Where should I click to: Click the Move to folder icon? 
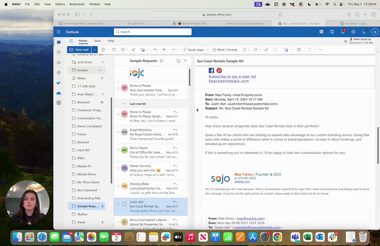(x=143, y=50)
